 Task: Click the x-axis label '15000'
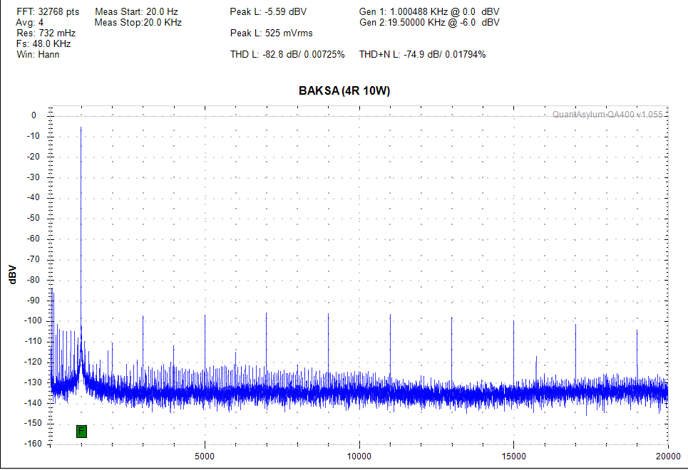513,456
